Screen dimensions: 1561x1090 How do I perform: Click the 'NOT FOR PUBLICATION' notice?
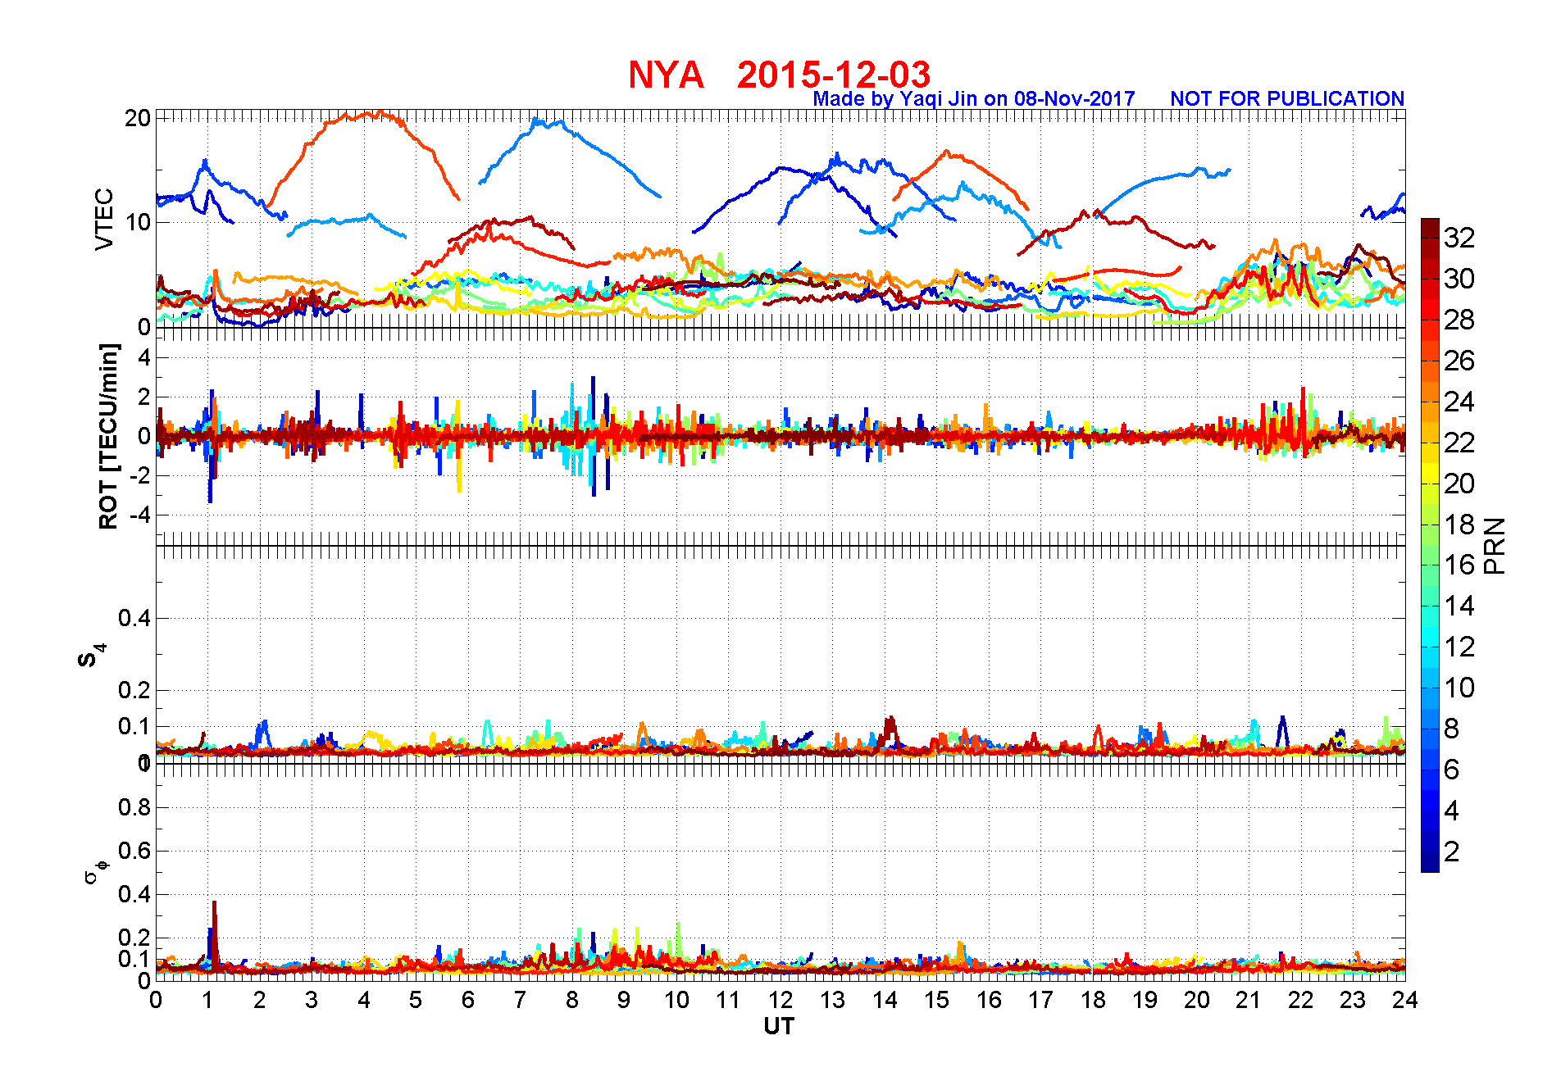pos(1287,99)
